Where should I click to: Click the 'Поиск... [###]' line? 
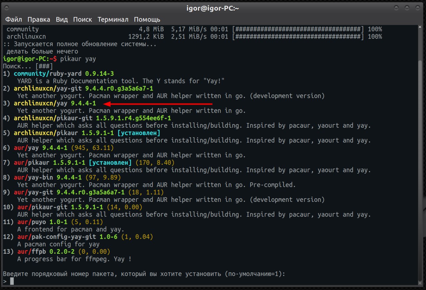tap(28, 66)
